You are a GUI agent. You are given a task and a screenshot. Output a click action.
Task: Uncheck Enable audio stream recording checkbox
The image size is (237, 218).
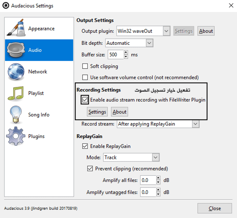point(85,100)
